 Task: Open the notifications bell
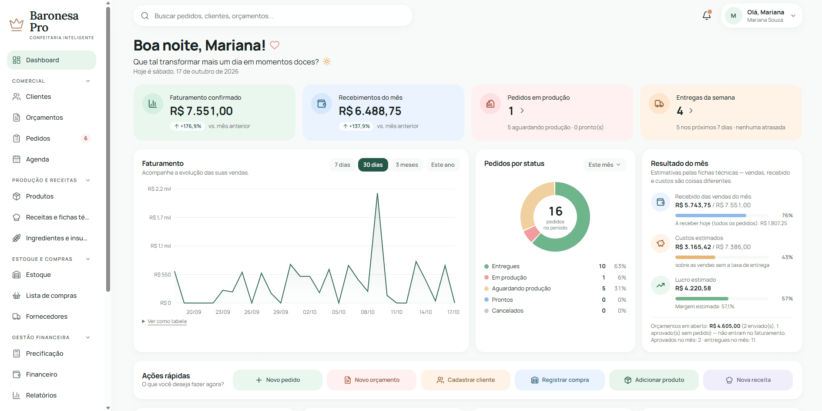pos(707,16)
